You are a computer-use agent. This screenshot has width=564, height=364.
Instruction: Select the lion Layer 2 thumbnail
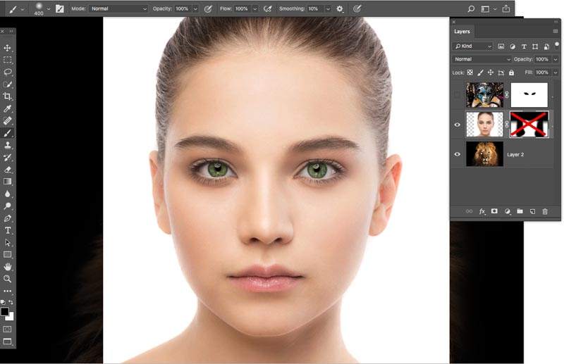point(484,153)
